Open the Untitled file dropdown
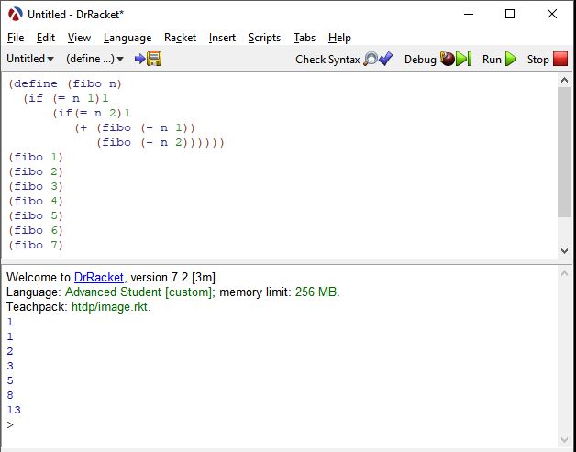The image size is (576, 452). point(30,59)
